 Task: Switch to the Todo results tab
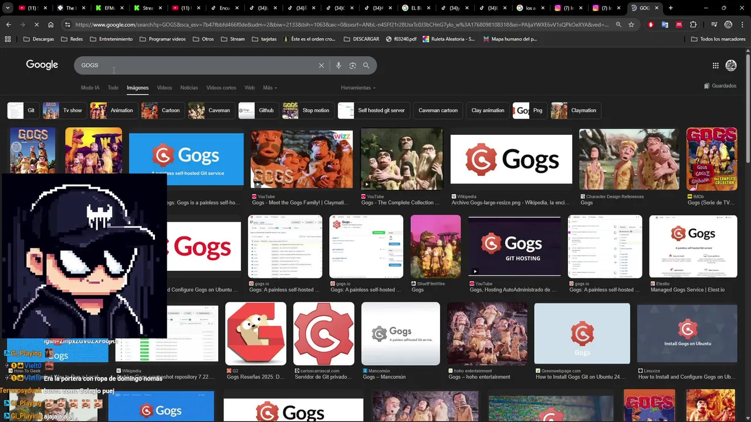[113, 88]
